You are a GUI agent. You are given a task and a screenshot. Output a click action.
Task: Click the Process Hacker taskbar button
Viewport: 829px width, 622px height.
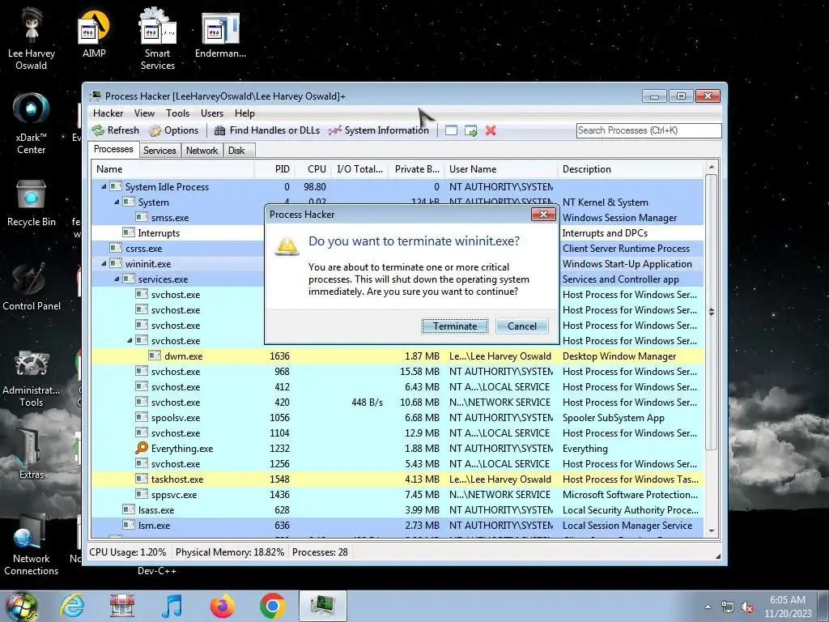click(322, 606)
